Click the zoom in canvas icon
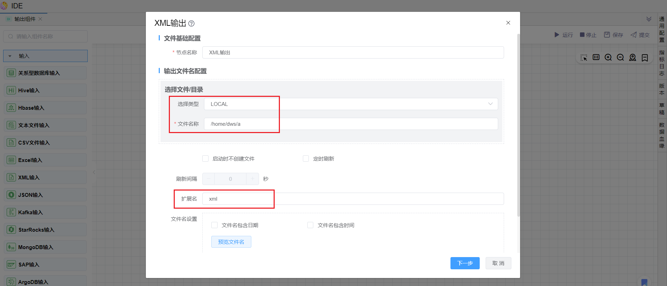 point(608,57)
